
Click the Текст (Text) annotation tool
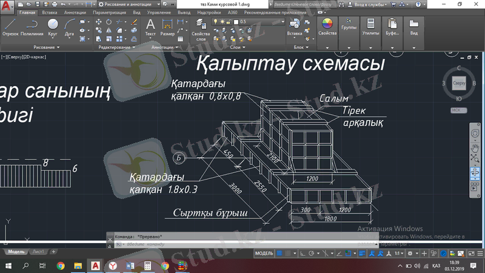pyautogui.click(x=150, y=26)
